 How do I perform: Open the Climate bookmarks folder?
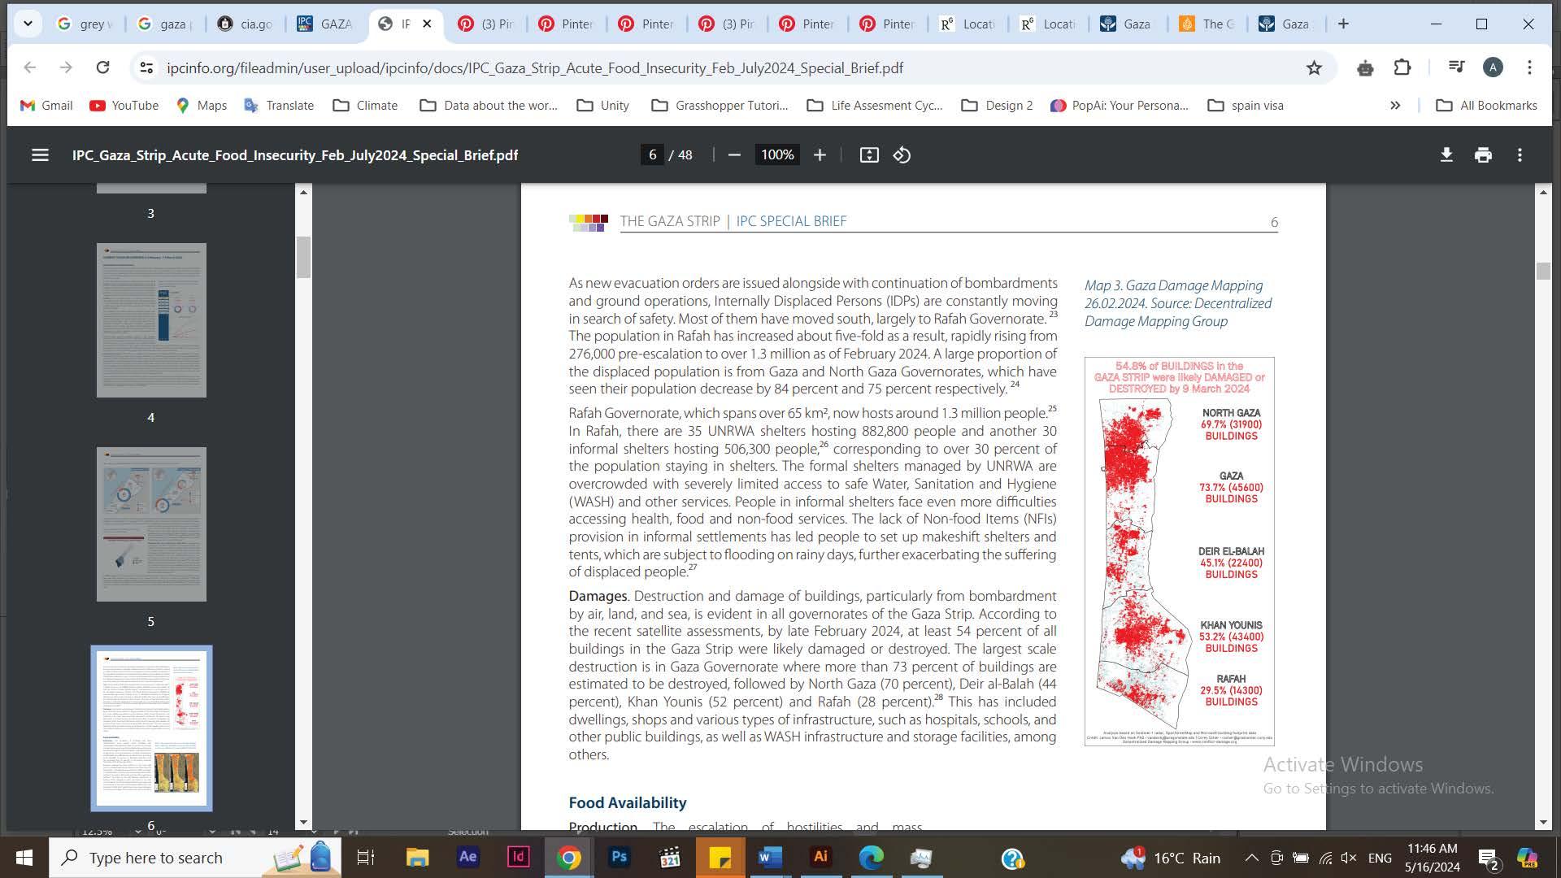(365, 106)
